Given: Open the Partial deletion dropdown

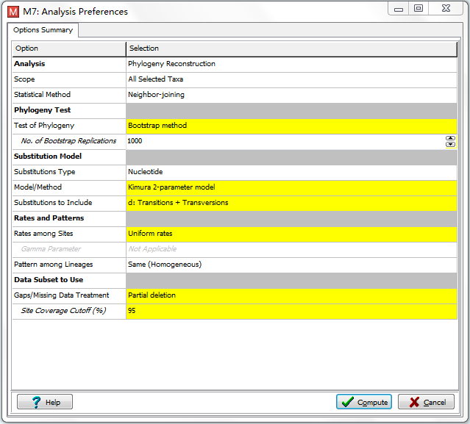Looking at the screenshot, I should (291, 295).
